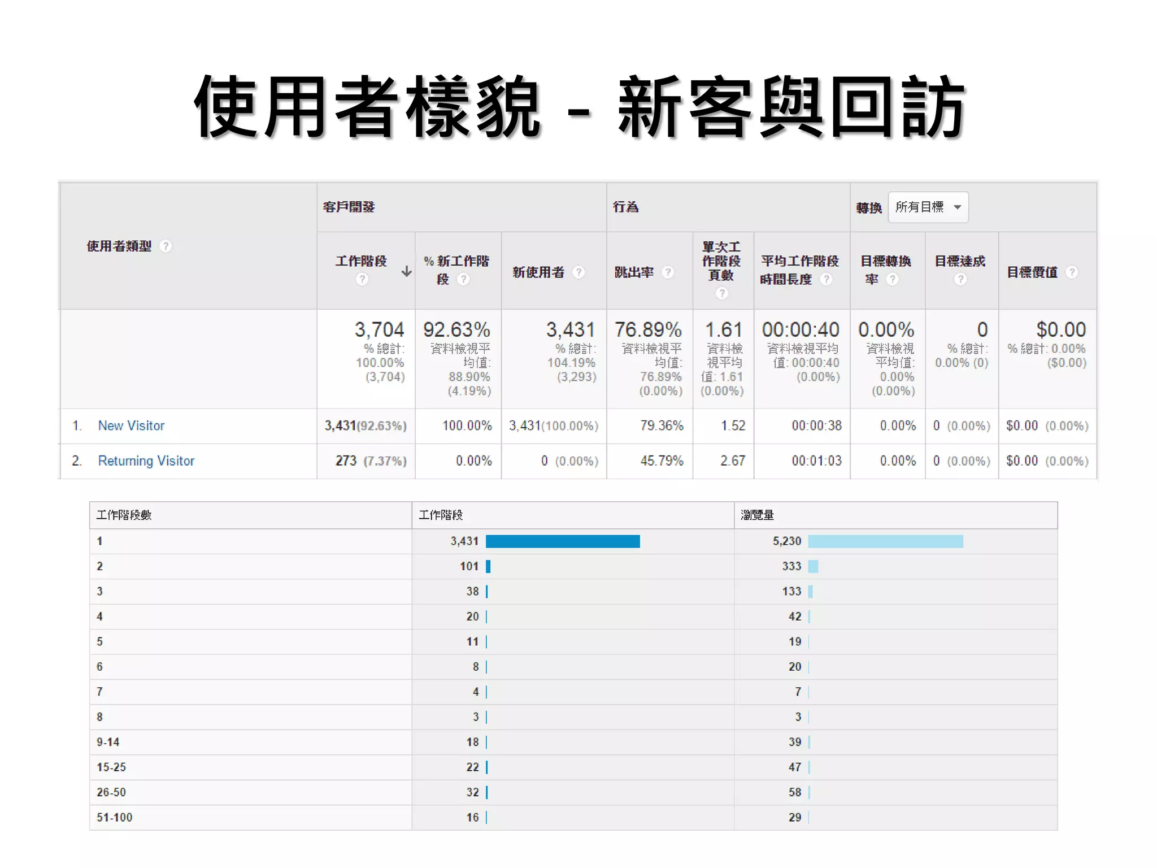Click help icon beside 新使用者 header
The image size is (1157, 868).
point(578,272)
